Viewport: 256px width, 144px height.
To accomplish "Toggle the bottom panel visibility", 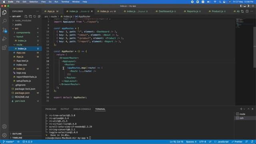I will click(x=245, y=6).
